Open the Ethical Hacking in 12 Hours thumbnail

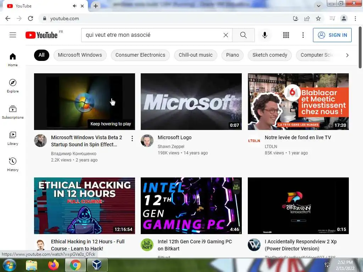click(84, 206)
